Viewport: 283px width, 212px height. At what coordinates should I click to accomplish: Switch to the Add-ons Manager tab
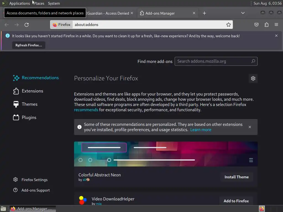168,13
